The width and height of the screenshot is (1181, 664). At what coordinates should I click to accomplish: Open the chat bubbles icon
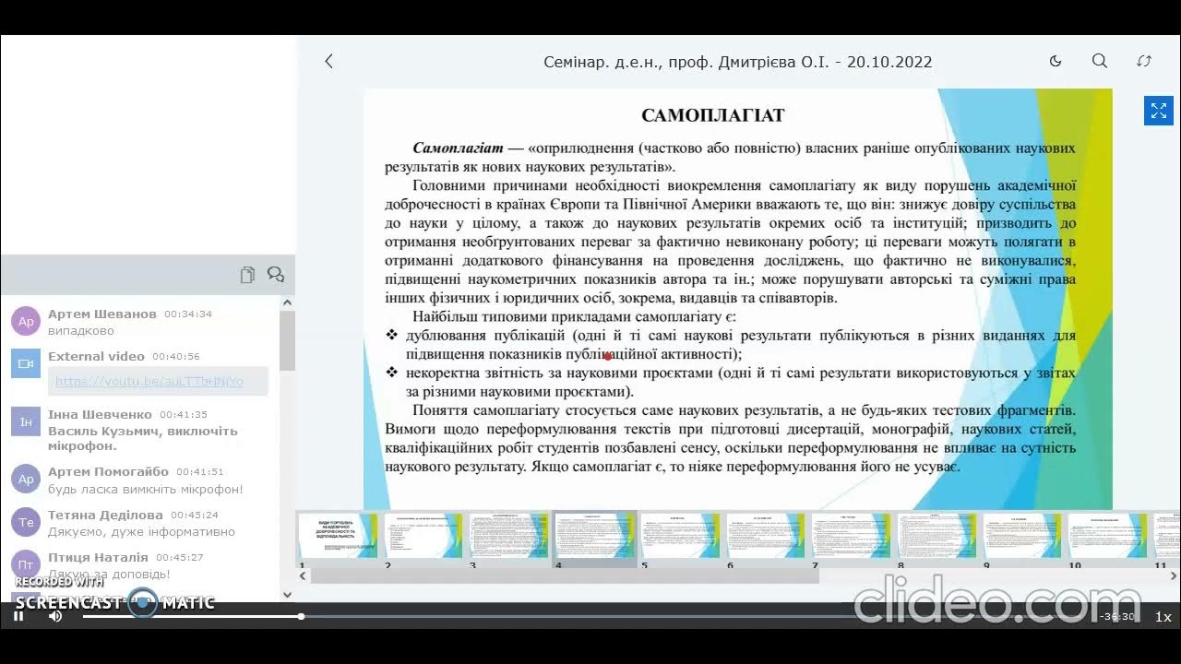click(x=276, y=275)
